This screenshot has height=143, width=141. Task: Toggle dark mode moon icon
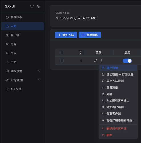tap(39, 6)
